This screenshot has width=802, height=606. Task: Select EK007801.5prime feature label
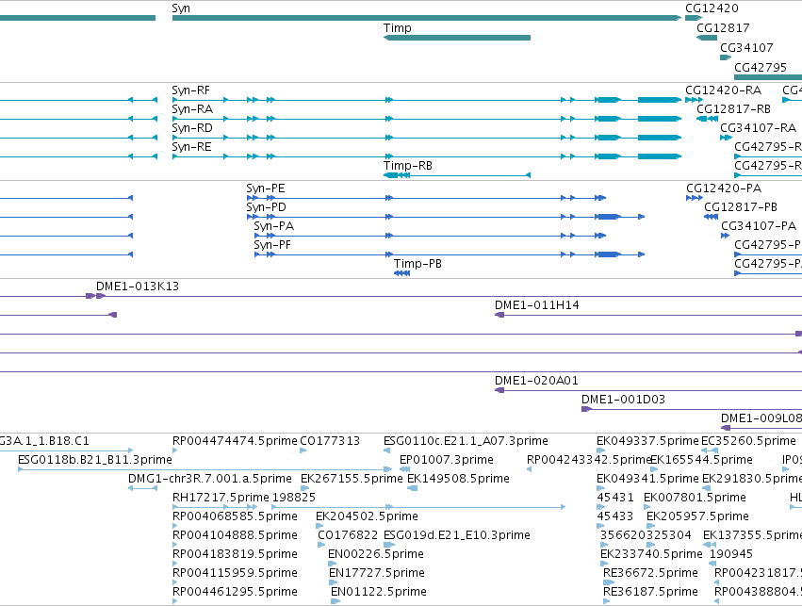coord(695,498)
